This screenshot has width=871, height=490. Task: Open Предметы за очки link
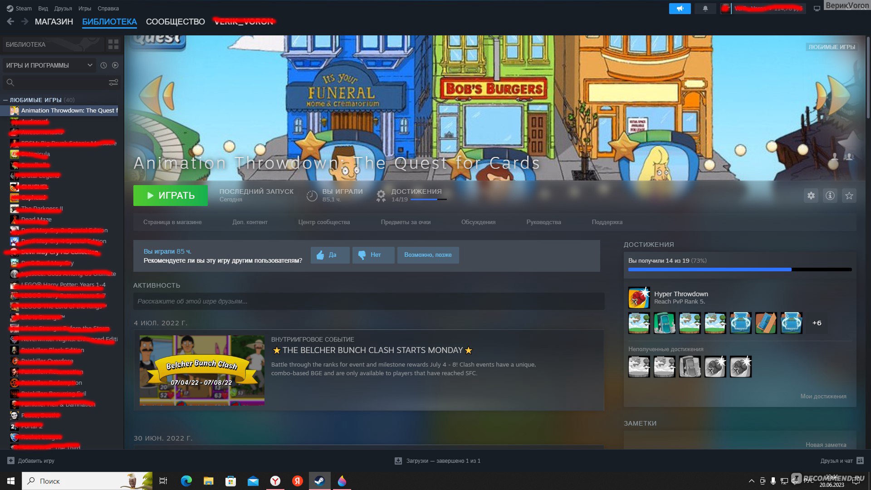tap(406, 222)
